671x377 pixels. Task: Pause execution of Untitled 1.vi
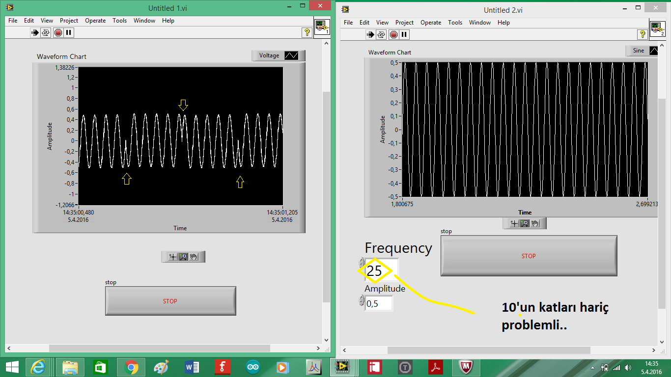pyautogui.click(x=69, y=32)
